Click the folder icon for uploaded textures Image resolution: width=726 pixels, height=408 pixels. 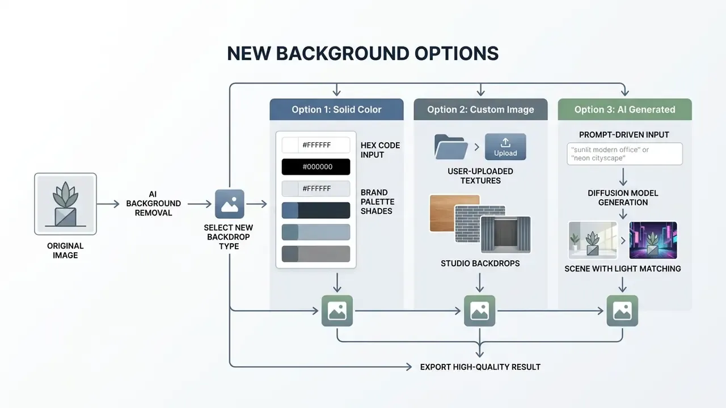coord(451,146)
